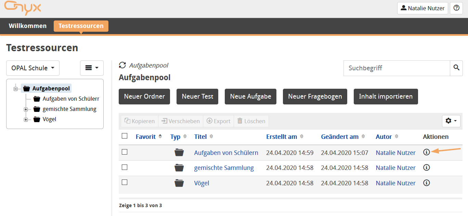This screenshot has width=468, height=216.
Task: Click the Neuer Test button
Action: 197,97
